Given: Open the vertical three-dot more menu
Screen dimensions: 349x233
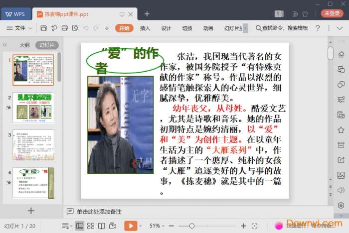Looking at the screenshot, I should pyautogui.click(x=329, y=28).
